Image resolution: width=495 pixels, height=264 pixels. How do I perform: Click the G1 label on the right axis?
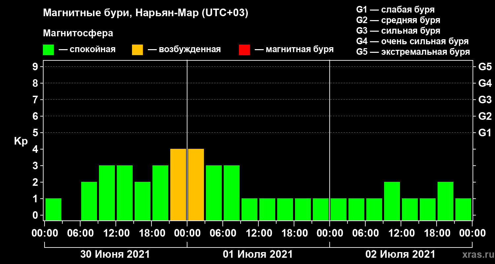pos(485,133)
